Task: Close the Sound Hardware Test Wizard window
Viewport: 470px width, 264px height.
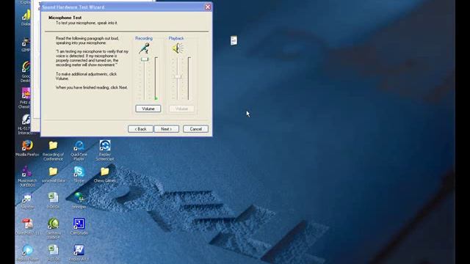Action: (x=208, y=7)
